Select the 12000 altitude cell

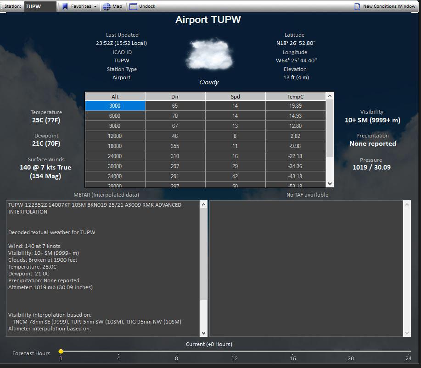click(x=115, y=136)
